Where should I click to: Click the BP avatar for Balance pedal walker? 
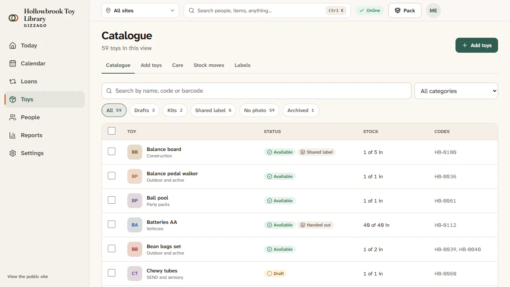(135, 176)
